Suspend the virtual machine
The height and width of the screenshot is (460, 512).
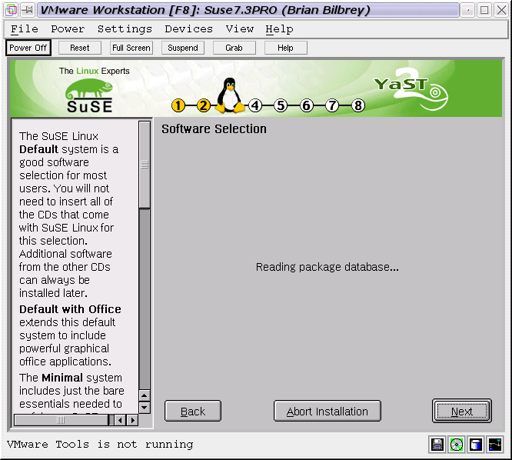183,48
